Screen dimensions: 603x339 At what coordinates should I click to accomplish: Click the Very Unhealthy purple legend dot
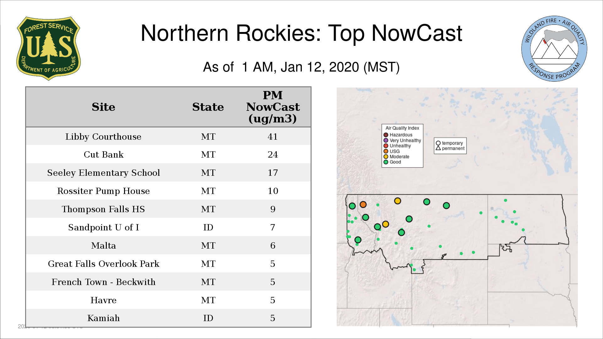386,140
